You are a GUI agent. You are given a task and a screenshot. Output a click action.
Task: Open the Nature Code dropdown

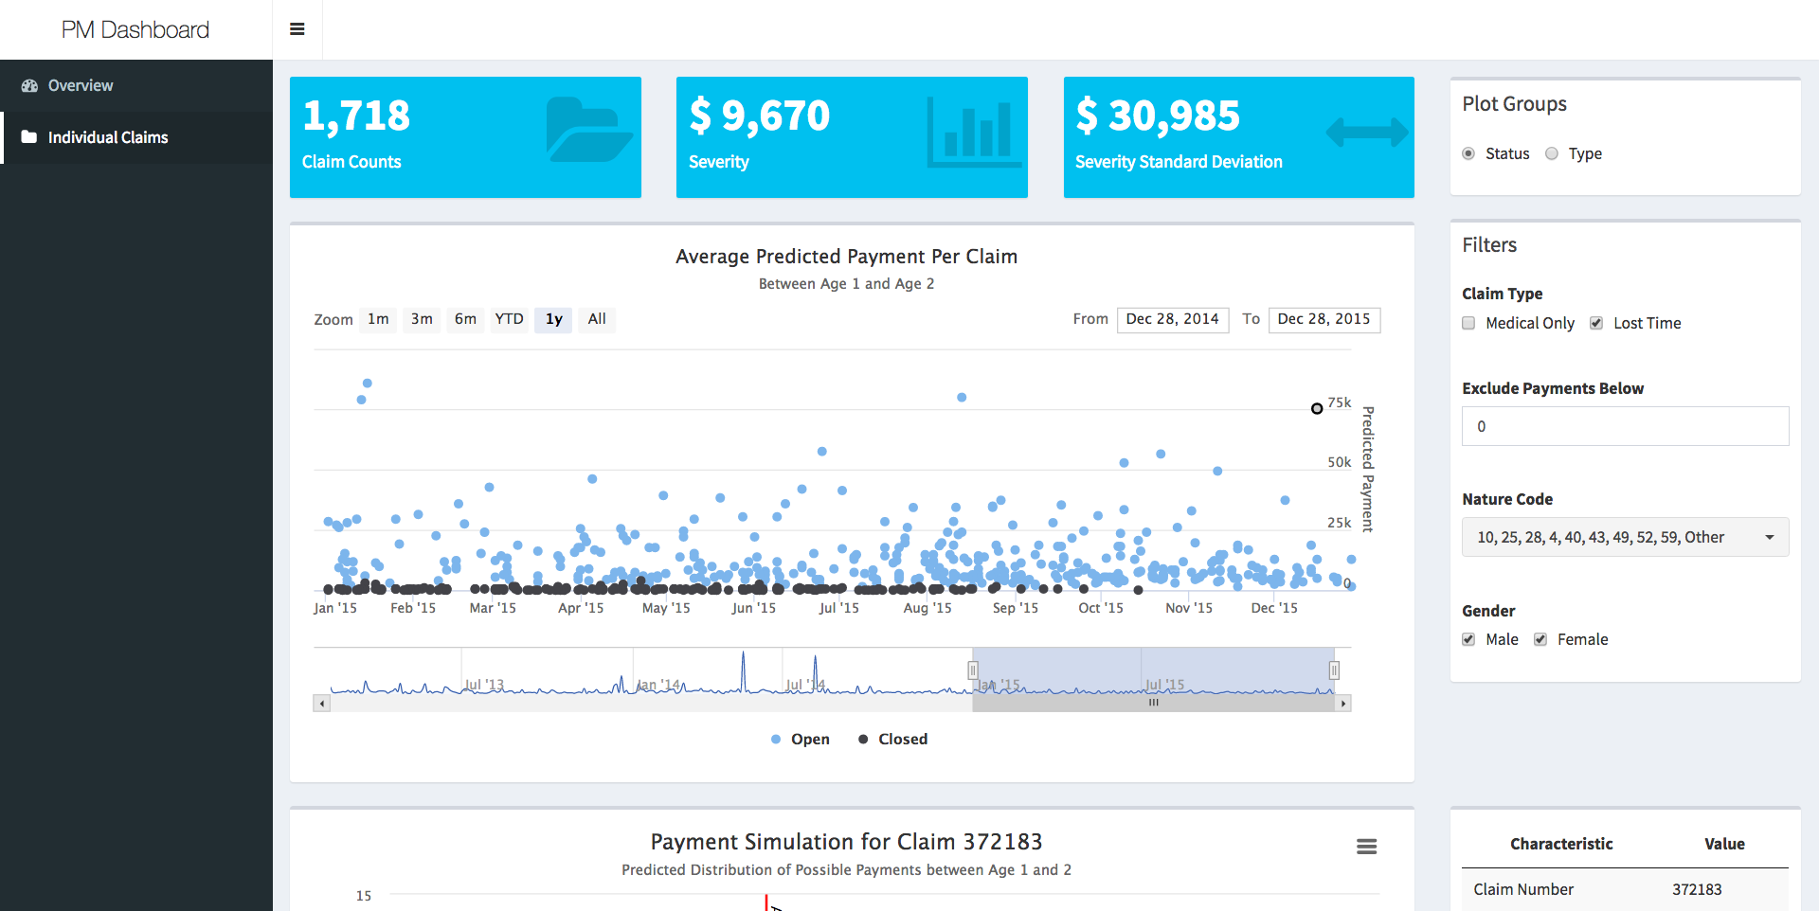point(1624,537)
